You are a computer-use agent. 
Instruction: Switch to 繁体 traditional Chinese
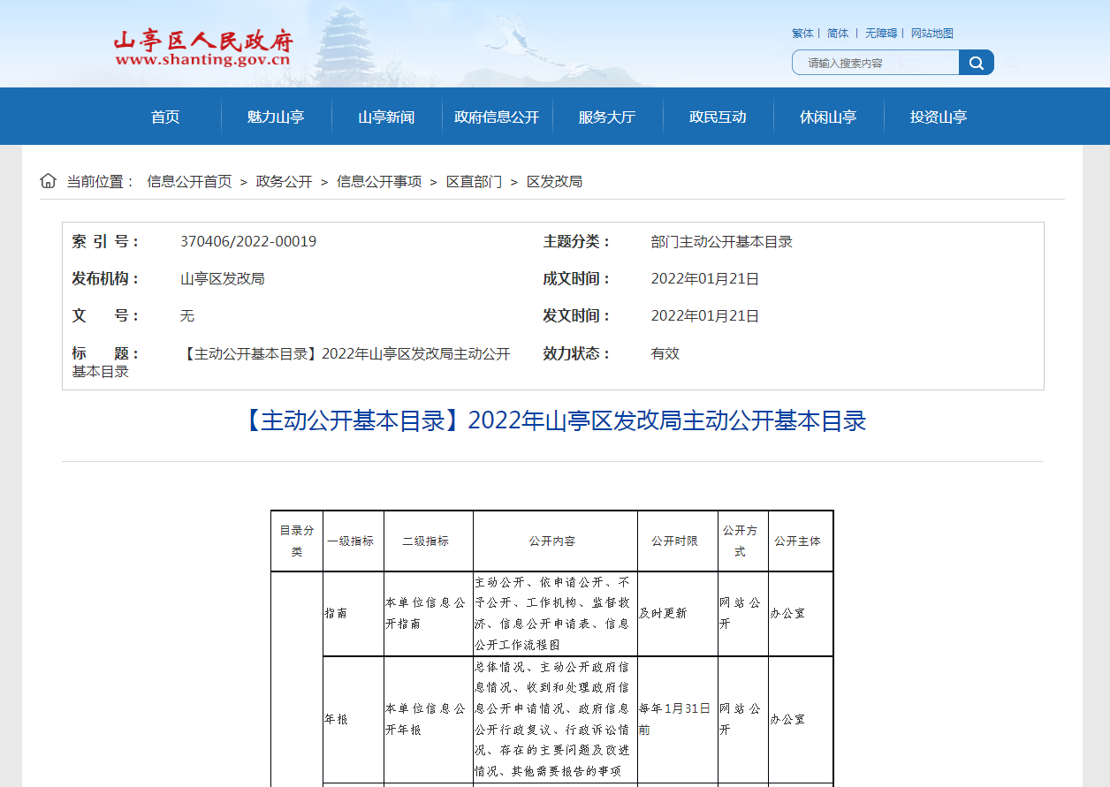pyautogui.click(x=802, y=34)
